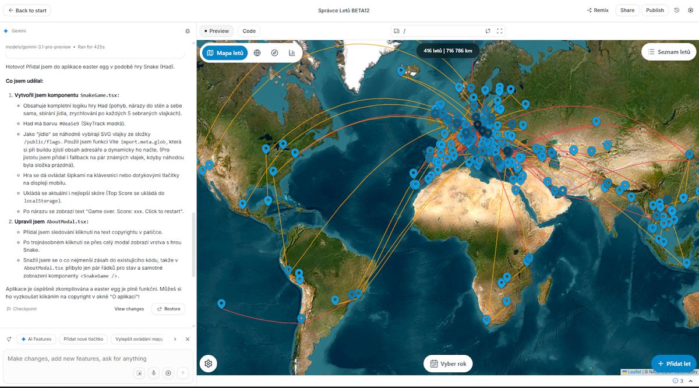
Task: Switch to the Code tab
Action: tap(249, 31)
